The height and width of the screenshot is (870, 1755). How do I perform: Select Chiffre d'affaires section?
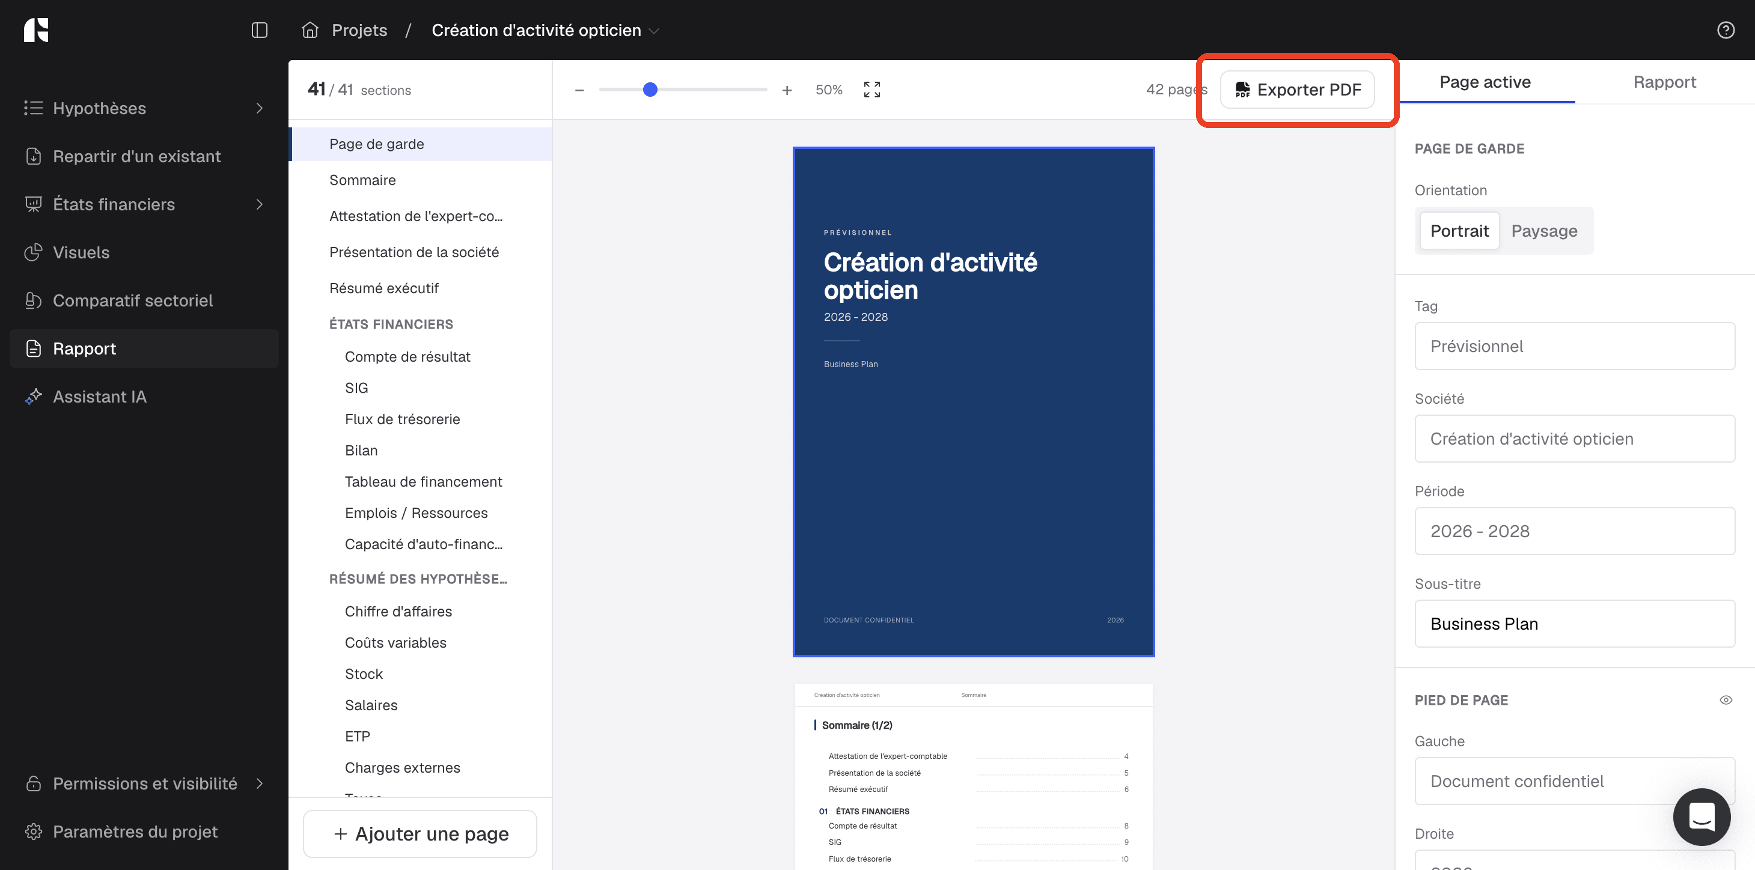tap(420, 611)
